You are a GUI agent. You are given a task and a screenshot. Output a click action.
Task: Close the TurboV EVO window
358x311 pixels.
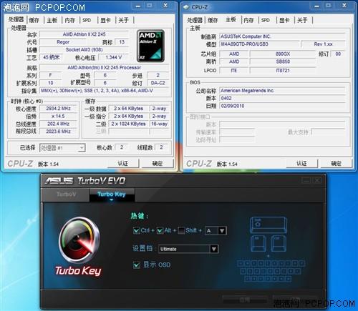317,180
